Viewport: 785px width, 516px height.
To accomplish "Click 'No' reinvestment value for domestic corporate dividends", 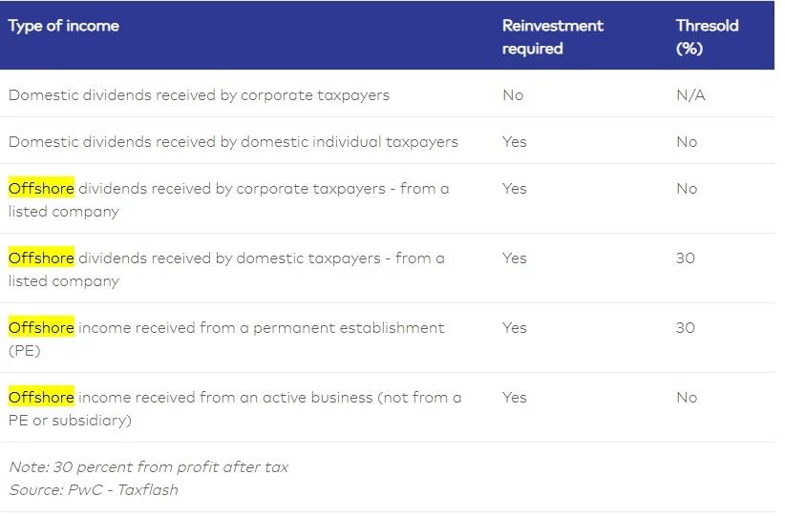I will (x=513, y=95).
